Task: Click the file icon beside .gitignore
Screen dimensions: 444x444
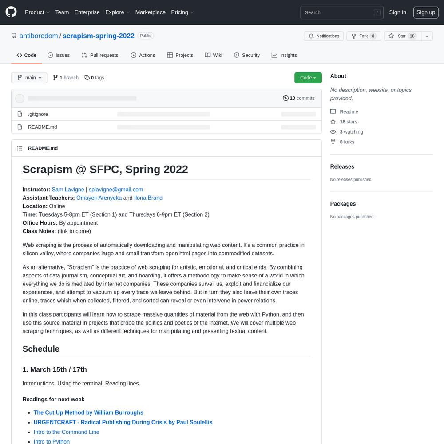Action: (x=20, y=114)
